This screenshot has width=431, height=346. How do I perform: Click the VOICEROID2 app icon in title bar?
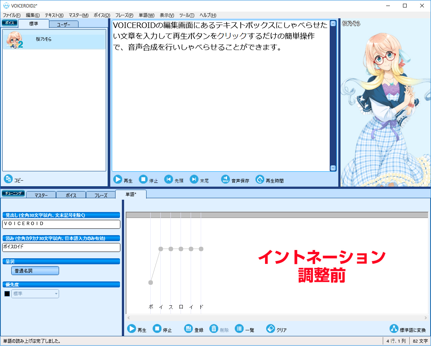tap(6, 6)
